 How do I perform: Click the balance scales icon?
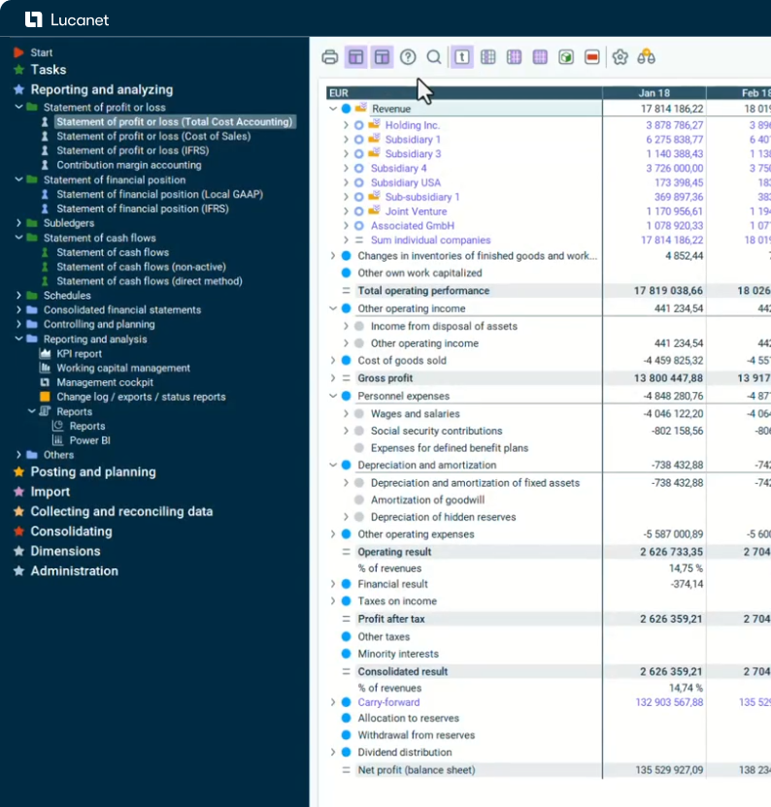tap(647, 57)
